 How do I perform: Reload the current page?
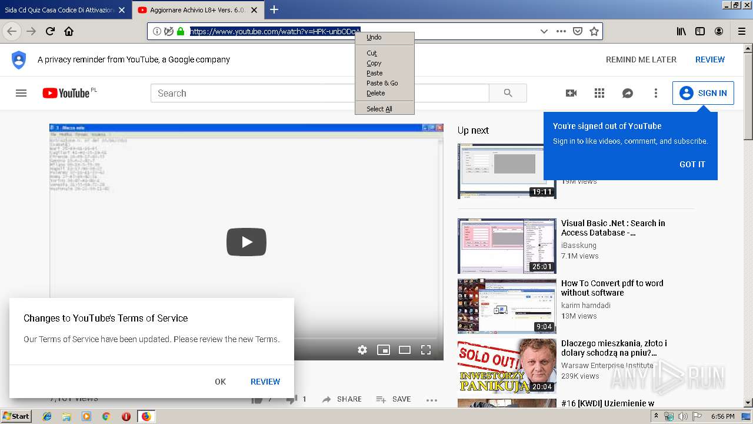(50, 31)
